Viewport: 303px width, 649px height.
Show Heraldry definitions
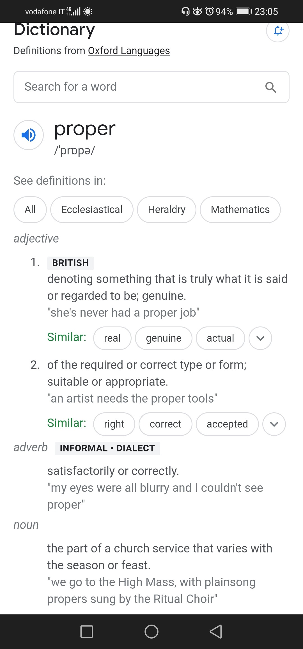tap(166, 210)
